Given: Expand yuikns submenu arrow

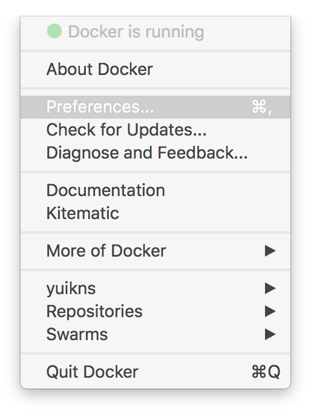Looking at the screenshot, I should coord(270,288).
